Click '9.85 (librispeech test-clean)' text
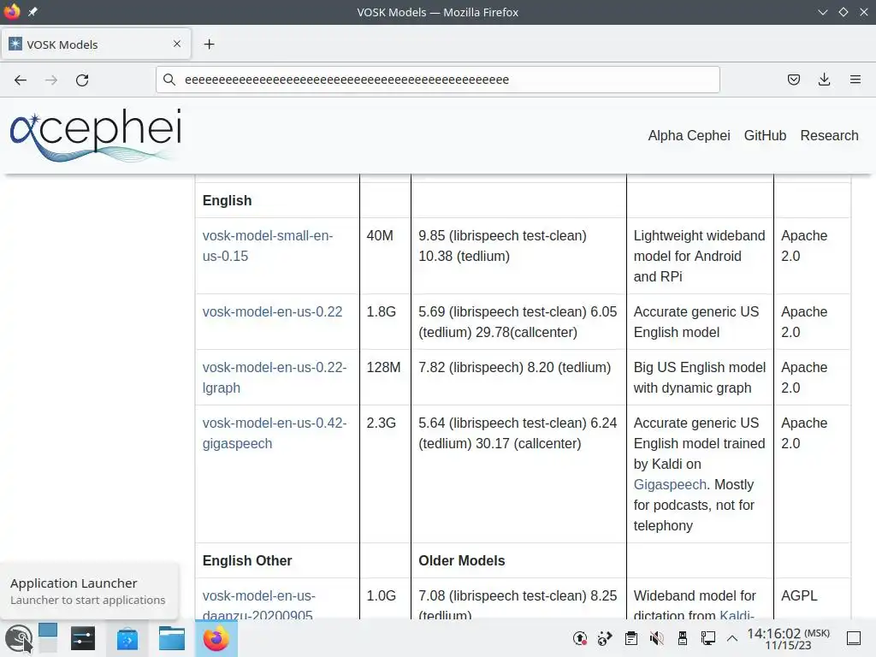Image resolution: width=876 pixels, height=657 pixels. [502, 236]
